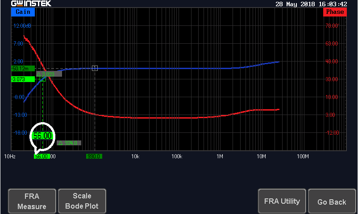Click the 78.00 phase axis label
Image resolution: width=358 pixels, height=214 pixels.
click(332, 26)
